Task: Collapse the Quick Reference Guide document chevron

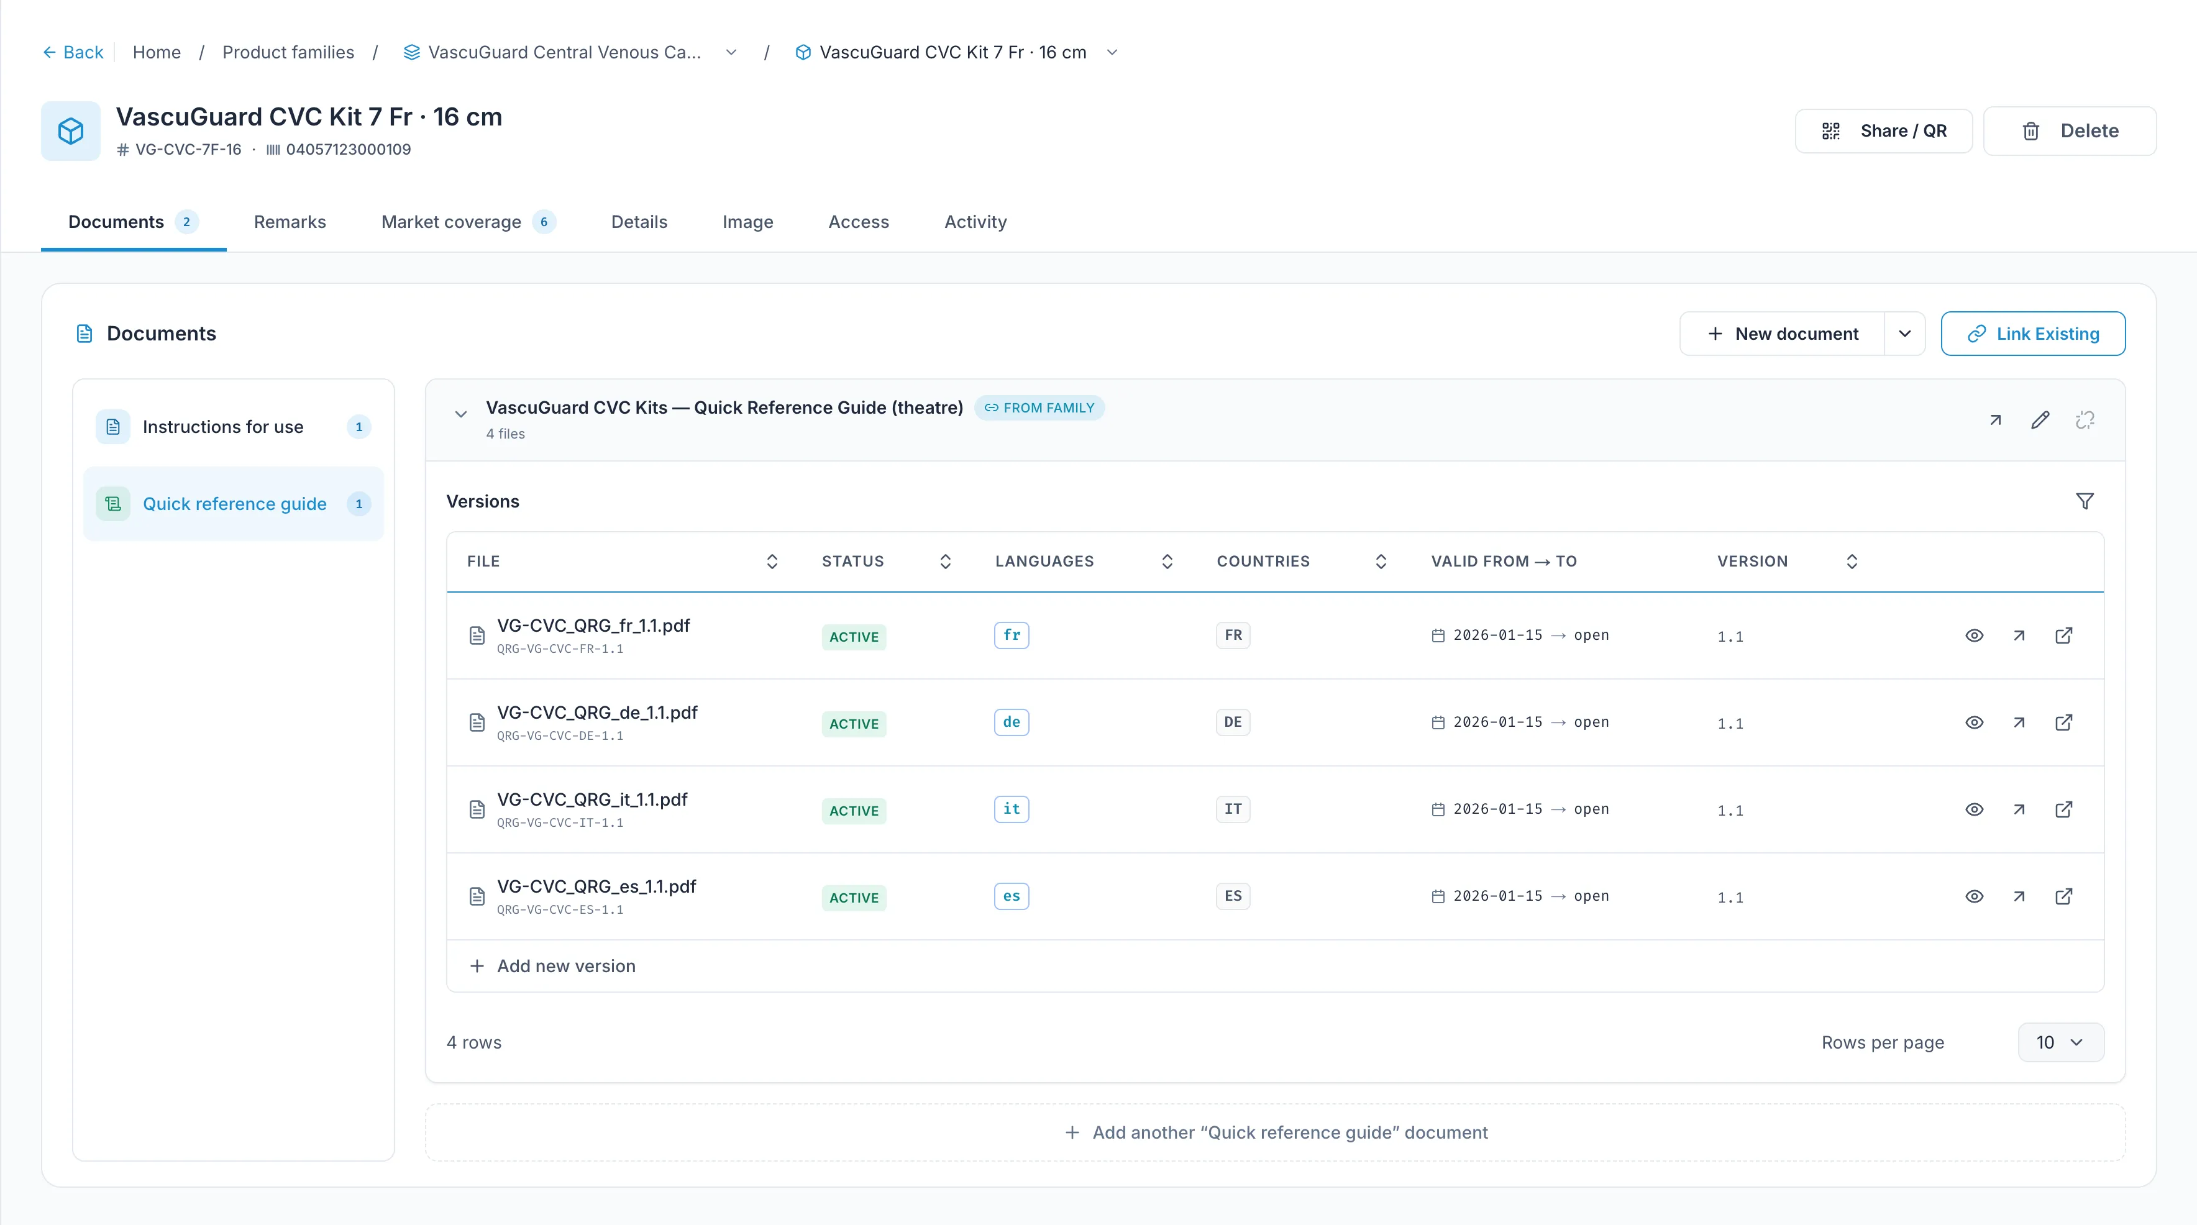Action: [460, 415]
